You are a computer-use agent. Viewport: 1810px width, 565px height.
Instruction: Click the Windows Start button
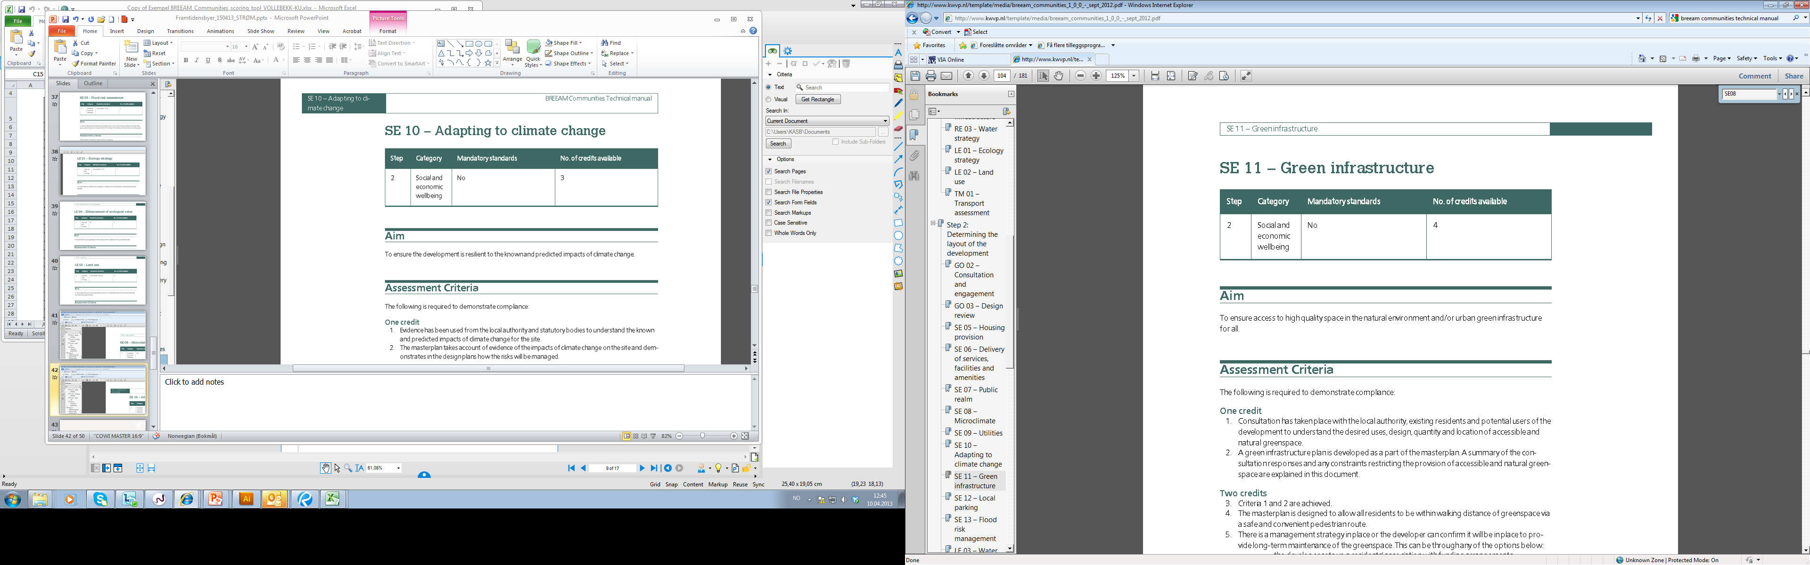click(12, 499)
